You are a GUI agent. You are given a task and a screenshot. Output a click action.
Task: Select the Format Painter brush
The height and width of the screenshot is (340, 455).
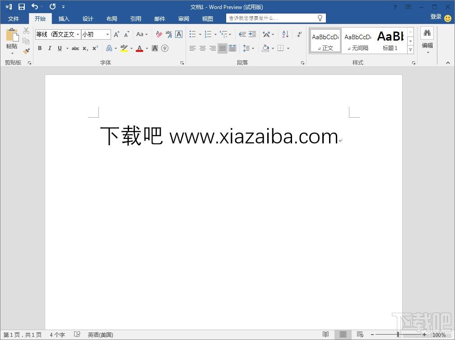[x=26, y=51]
